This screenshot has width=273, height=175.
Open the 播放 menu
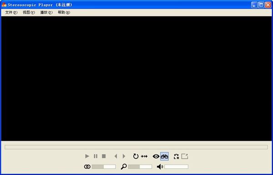[x=46, y=13]
